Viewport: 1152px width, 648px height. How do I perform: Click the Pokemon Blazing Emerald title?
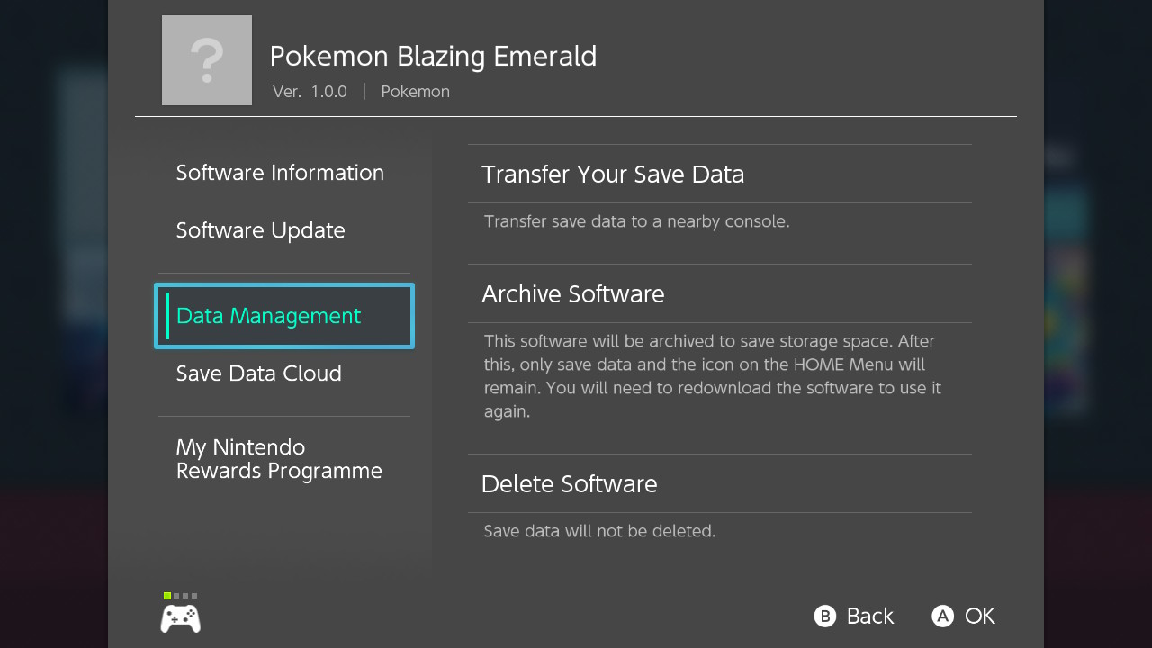433,56
